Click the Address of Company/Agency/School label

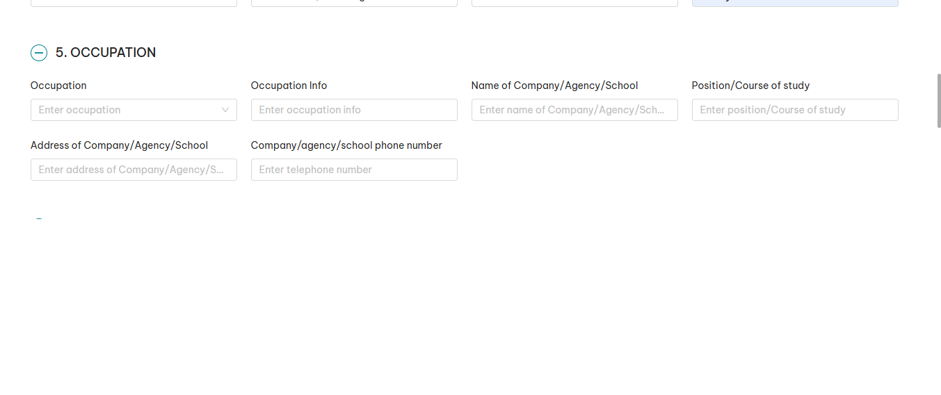(x=119, y=145)
